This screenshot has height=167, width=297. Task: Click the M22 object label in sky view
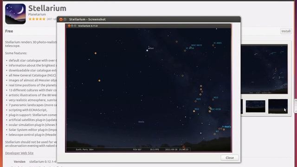pos(197,109)
